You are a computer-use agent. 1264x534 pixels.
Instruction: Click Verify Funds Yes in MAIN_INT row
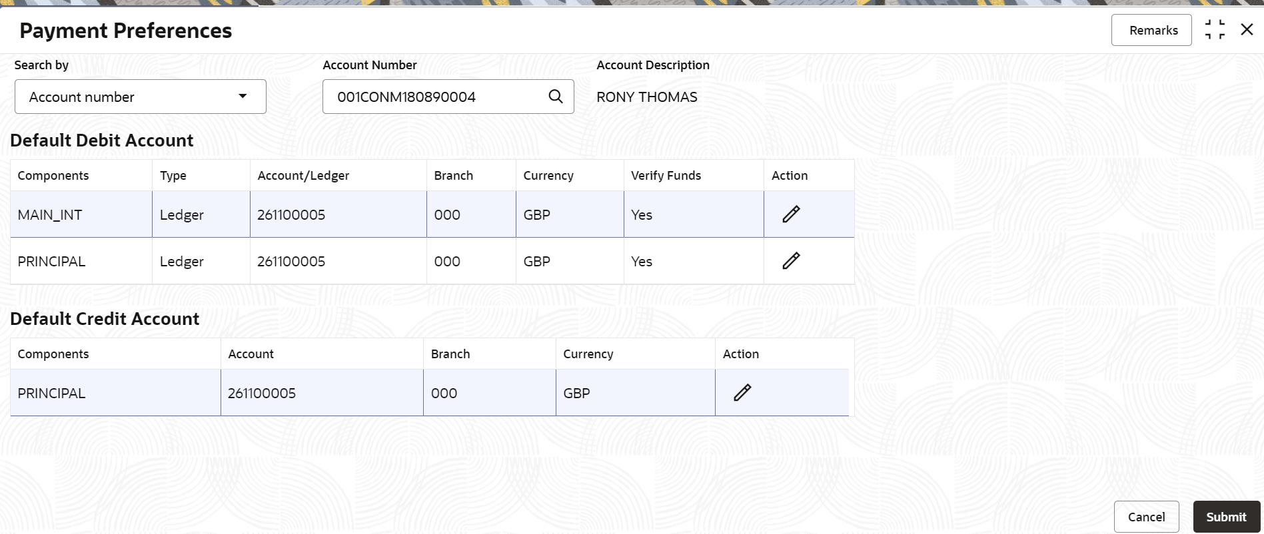point(642,215)
